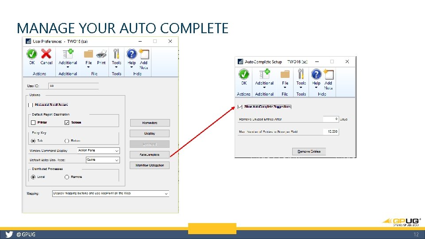Click the User Preferences window title icon
The height and width of the screenshot is (239, 425).
[28, 41]
